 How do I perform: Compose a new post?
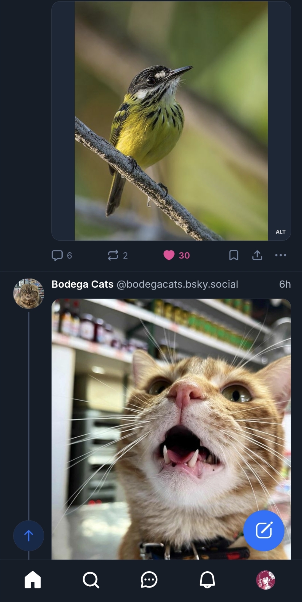(264, 530)
